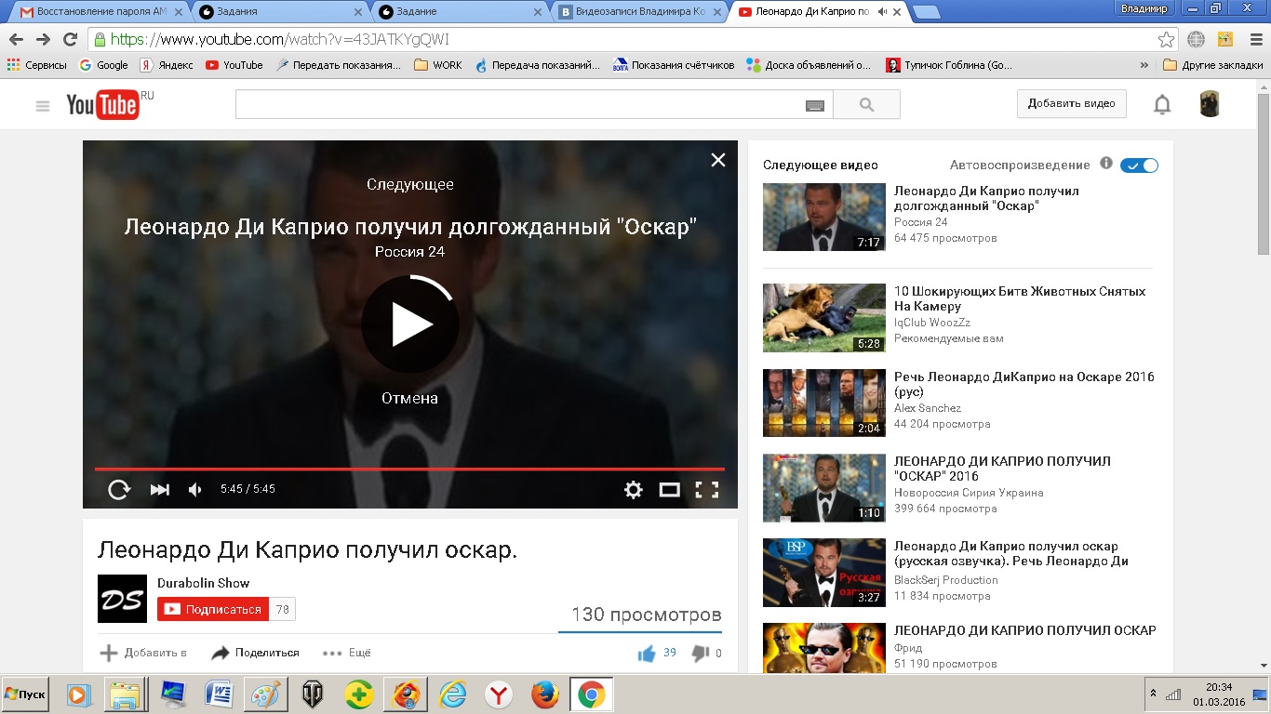The width and height of the screenshot is (1271, 714).
Task: Open a new browser tab
Action: point(926,12)
